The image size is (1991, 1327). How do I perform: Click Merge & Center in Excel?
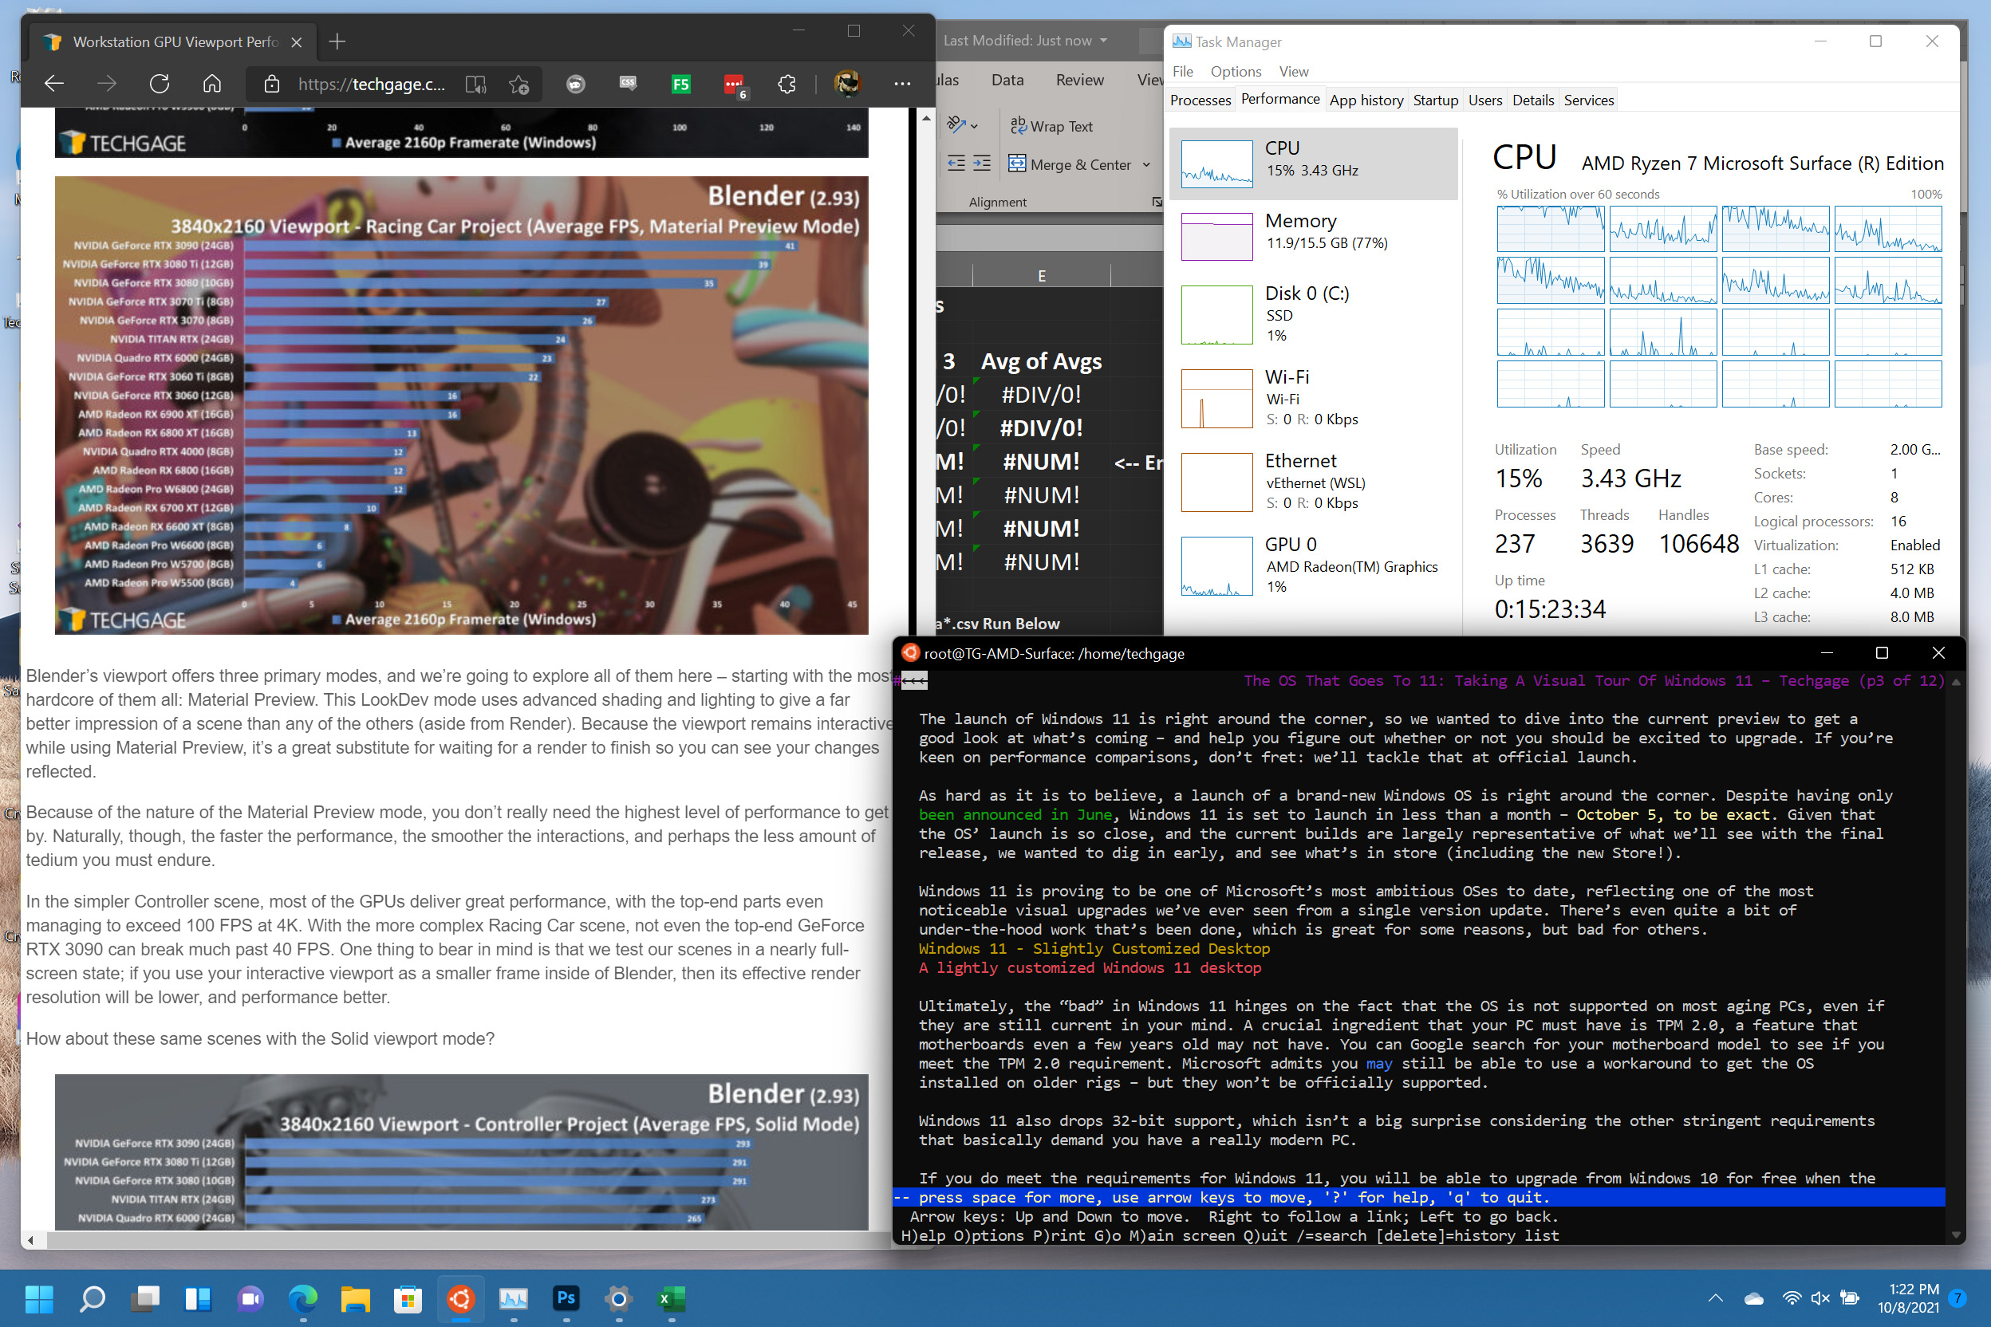(x=1070, y=164)
